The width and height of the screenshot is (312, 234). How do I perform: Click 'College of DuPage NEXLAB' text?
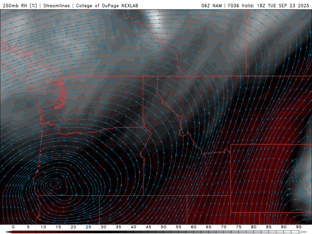[107, 5]
